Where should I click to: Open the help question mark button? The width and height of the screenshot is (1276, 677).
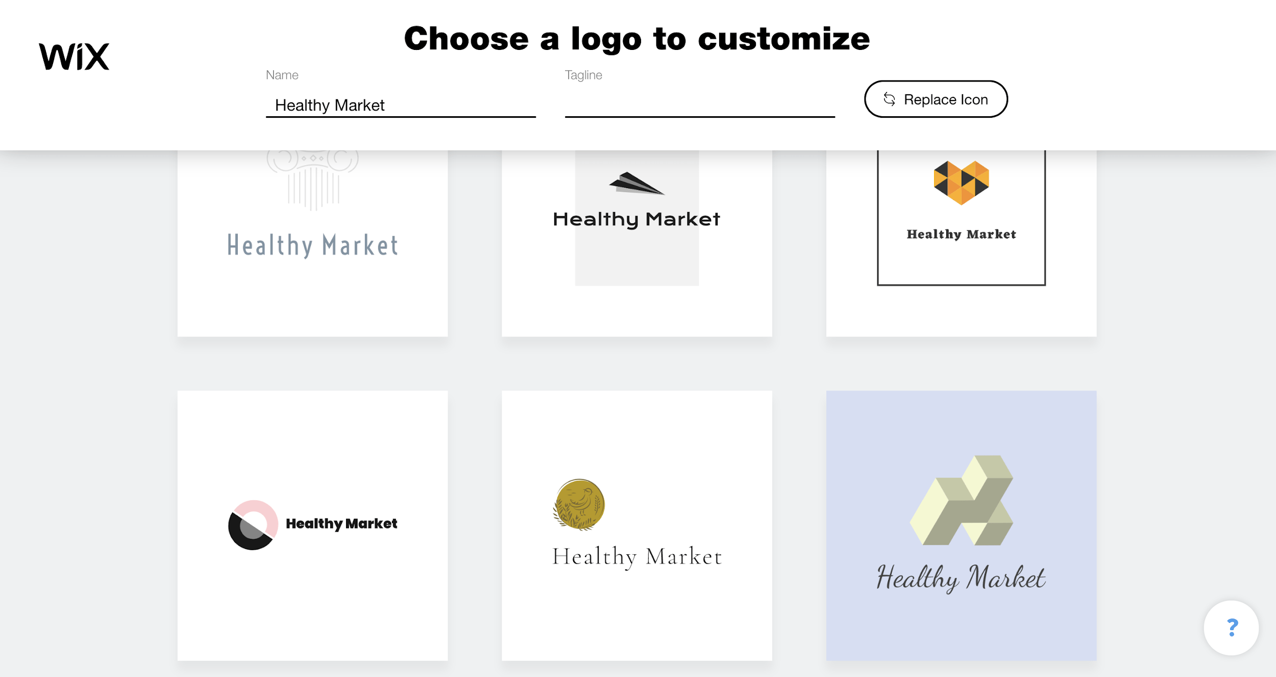pyautogui.click(x=1231, y=628)
